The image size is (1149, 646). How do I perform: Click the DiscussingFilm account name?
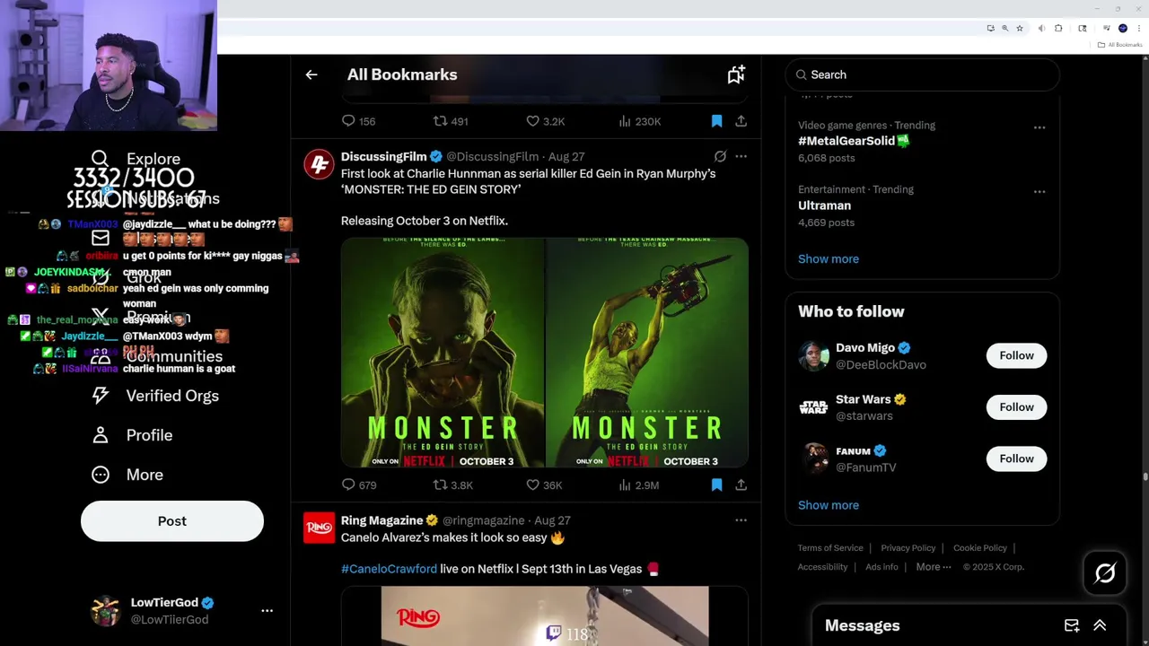pyautogui.click(x=383, y=156)
